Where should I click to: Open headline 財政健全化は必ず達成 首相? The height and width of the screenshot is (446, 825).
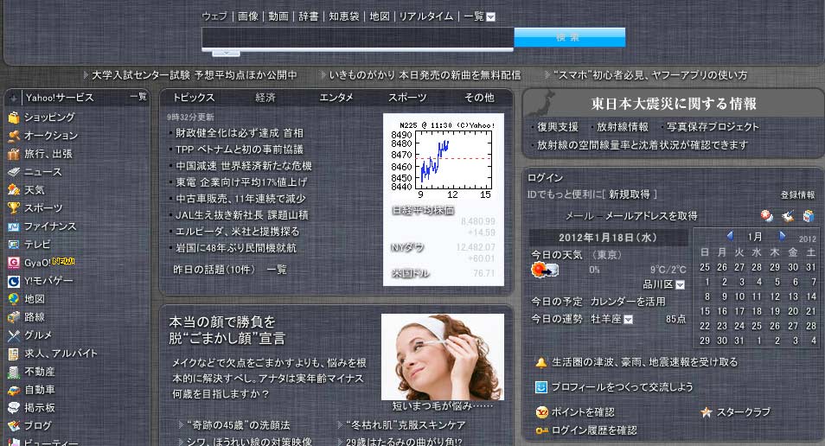(240, 133)
